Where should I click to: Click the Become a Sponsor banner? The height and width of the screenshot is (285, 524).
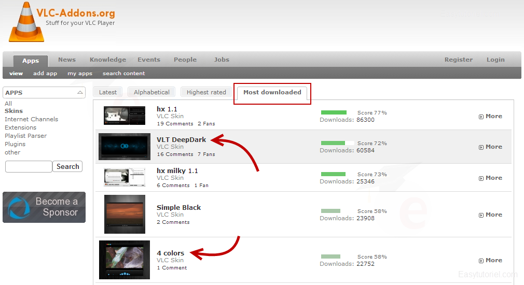(x=44, y=207)
